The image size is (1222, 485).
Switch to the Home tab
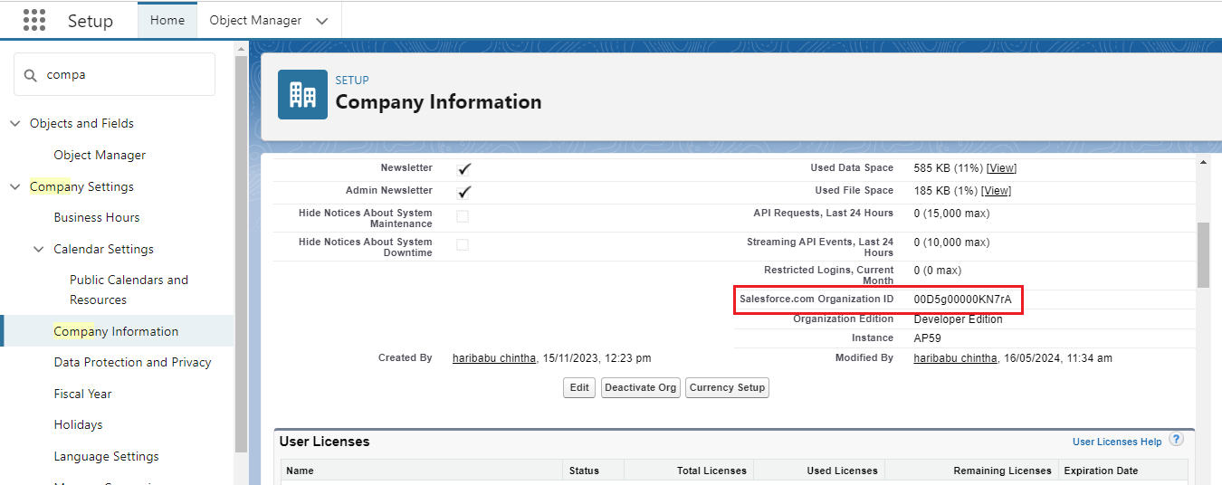point(167,20)
